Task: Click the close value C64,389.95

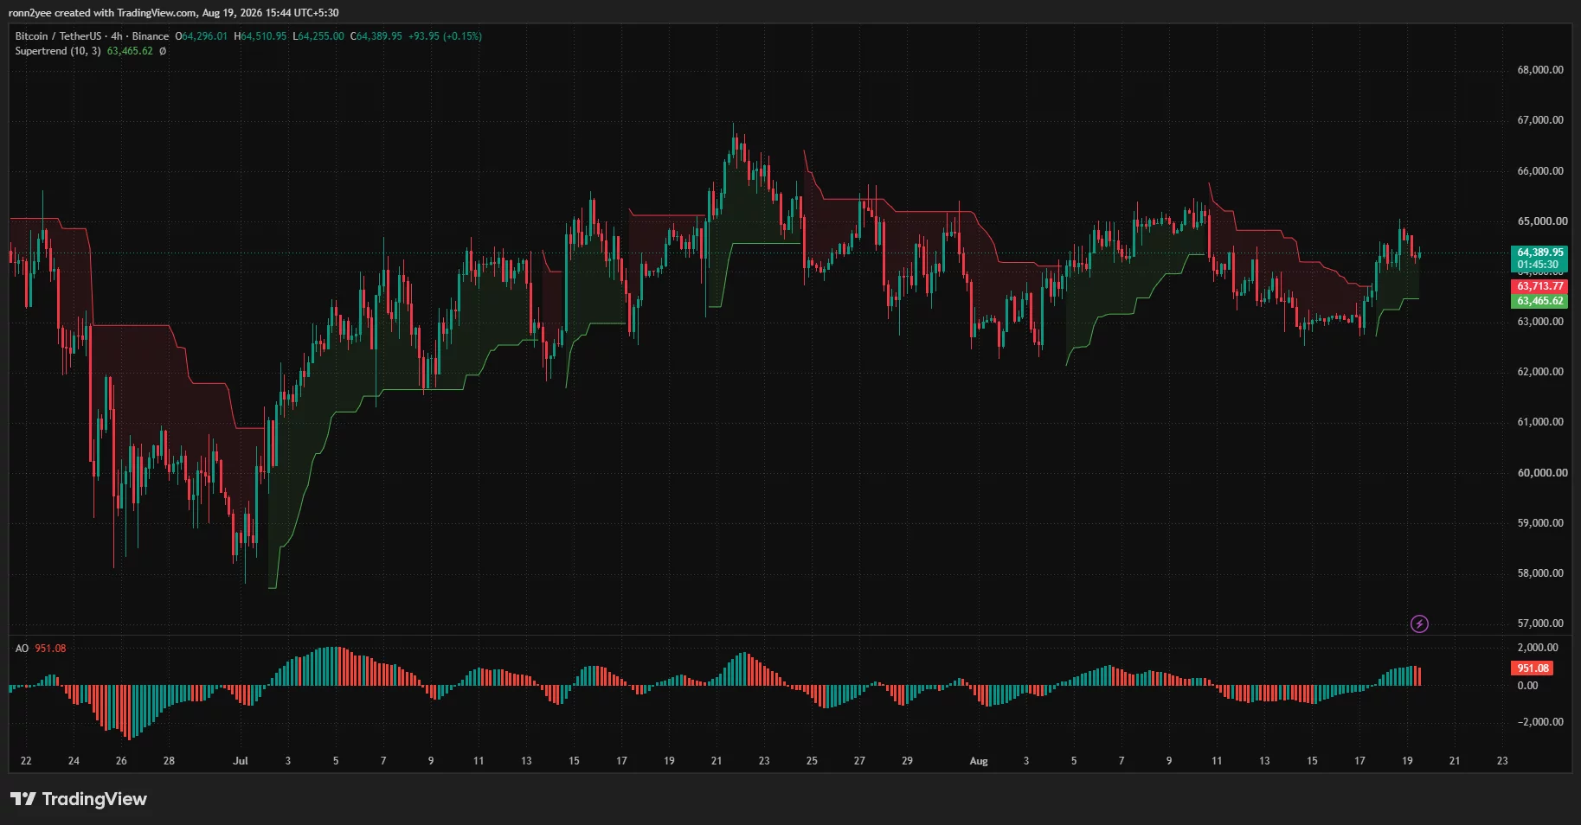Action: [376, 36]
